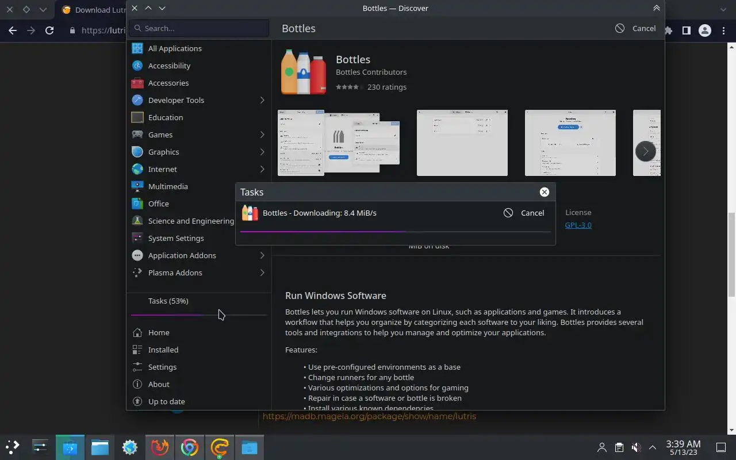736x460 pixels.
Task: Show hidden system tray icons
Action: 653,447
